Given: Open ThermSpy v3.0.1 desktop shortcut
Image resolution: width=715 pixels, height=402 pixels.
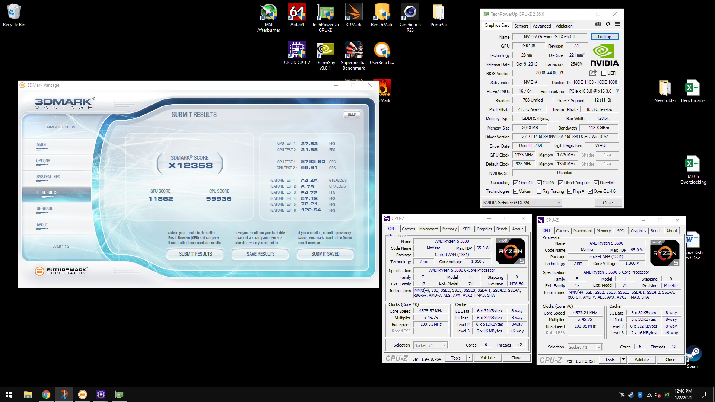Looking at the screenshot, I should tap(325, 55).
